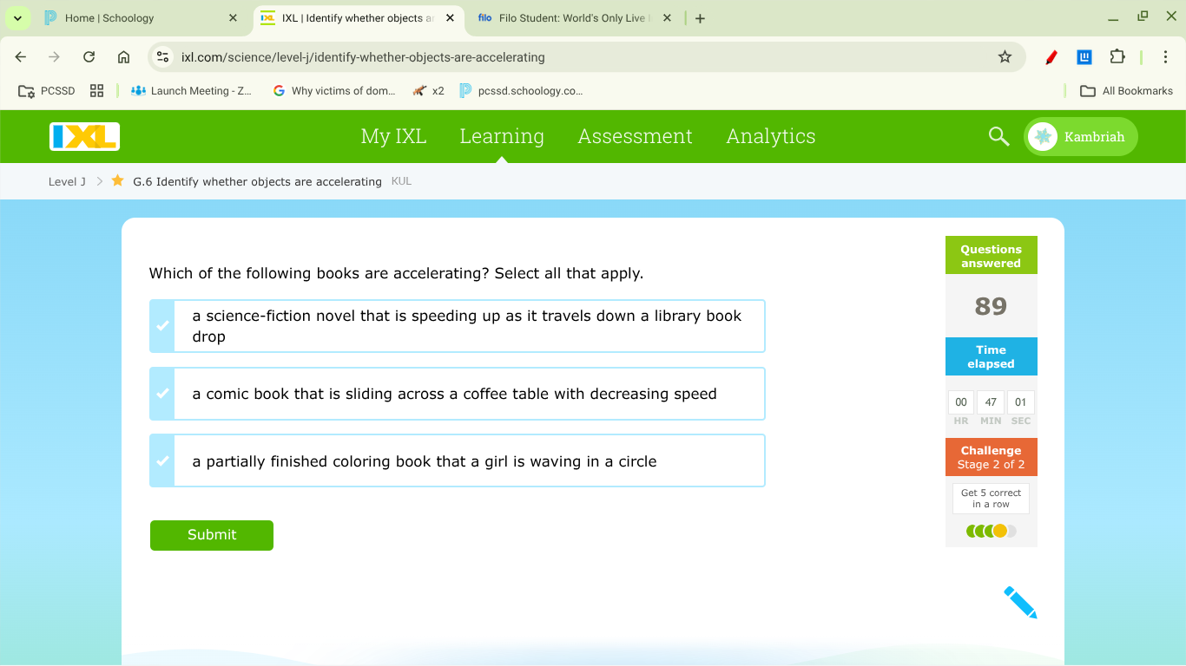Uncheck the science-fiction novel answer
The width and height of the screenshot is (1186, 666).
[x=161, y=326]
